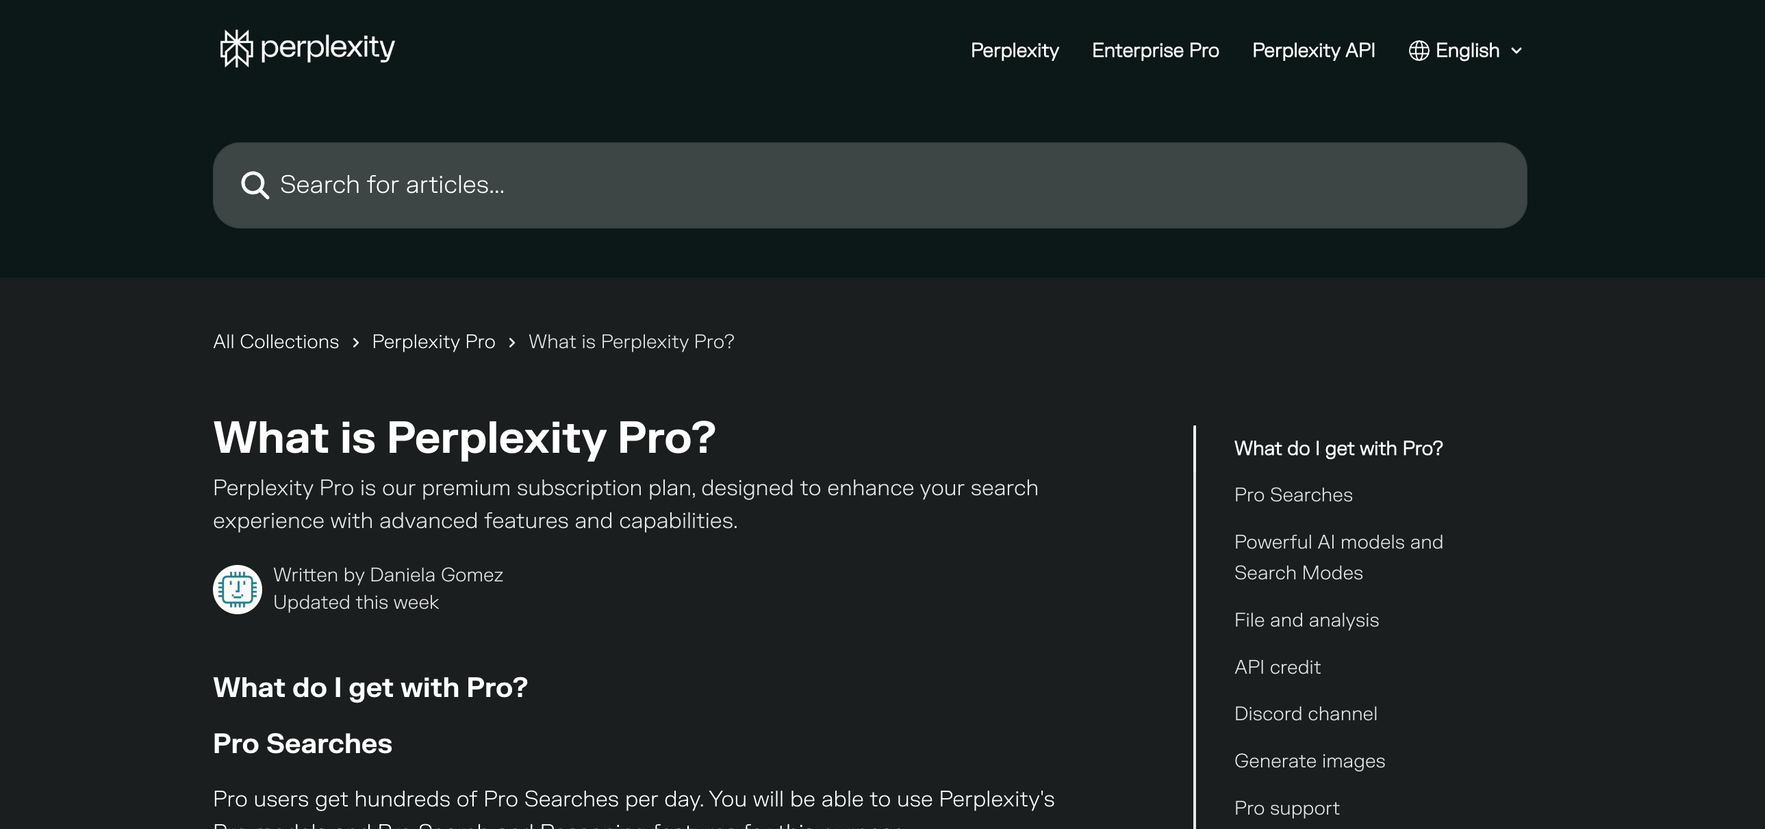This screenshot has height=829, width=1765.
Task: Open the English language dropdown
Action: (1466, 50)
